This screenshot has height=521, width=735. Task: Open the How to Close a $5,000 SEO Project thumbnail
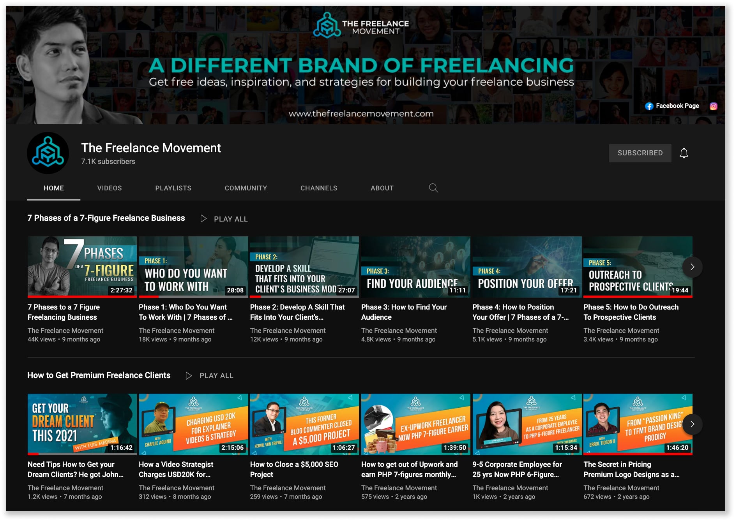coord(304,424)
